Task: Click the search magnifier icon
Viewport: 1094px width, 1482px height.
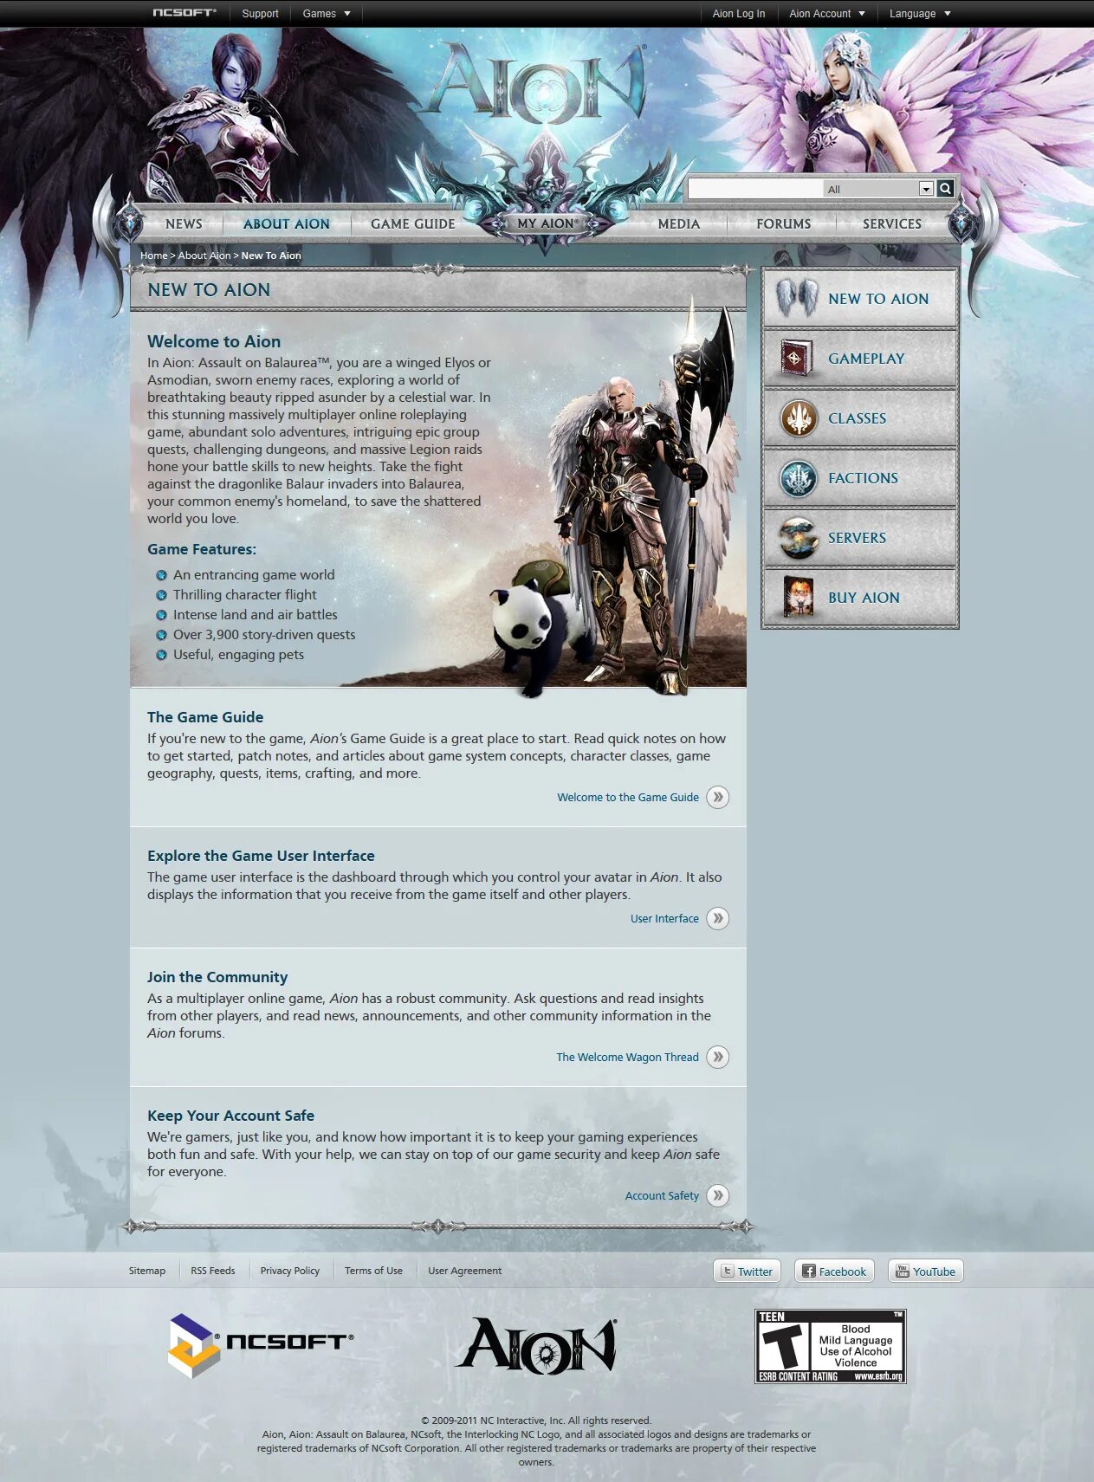Action: [945, 188]
